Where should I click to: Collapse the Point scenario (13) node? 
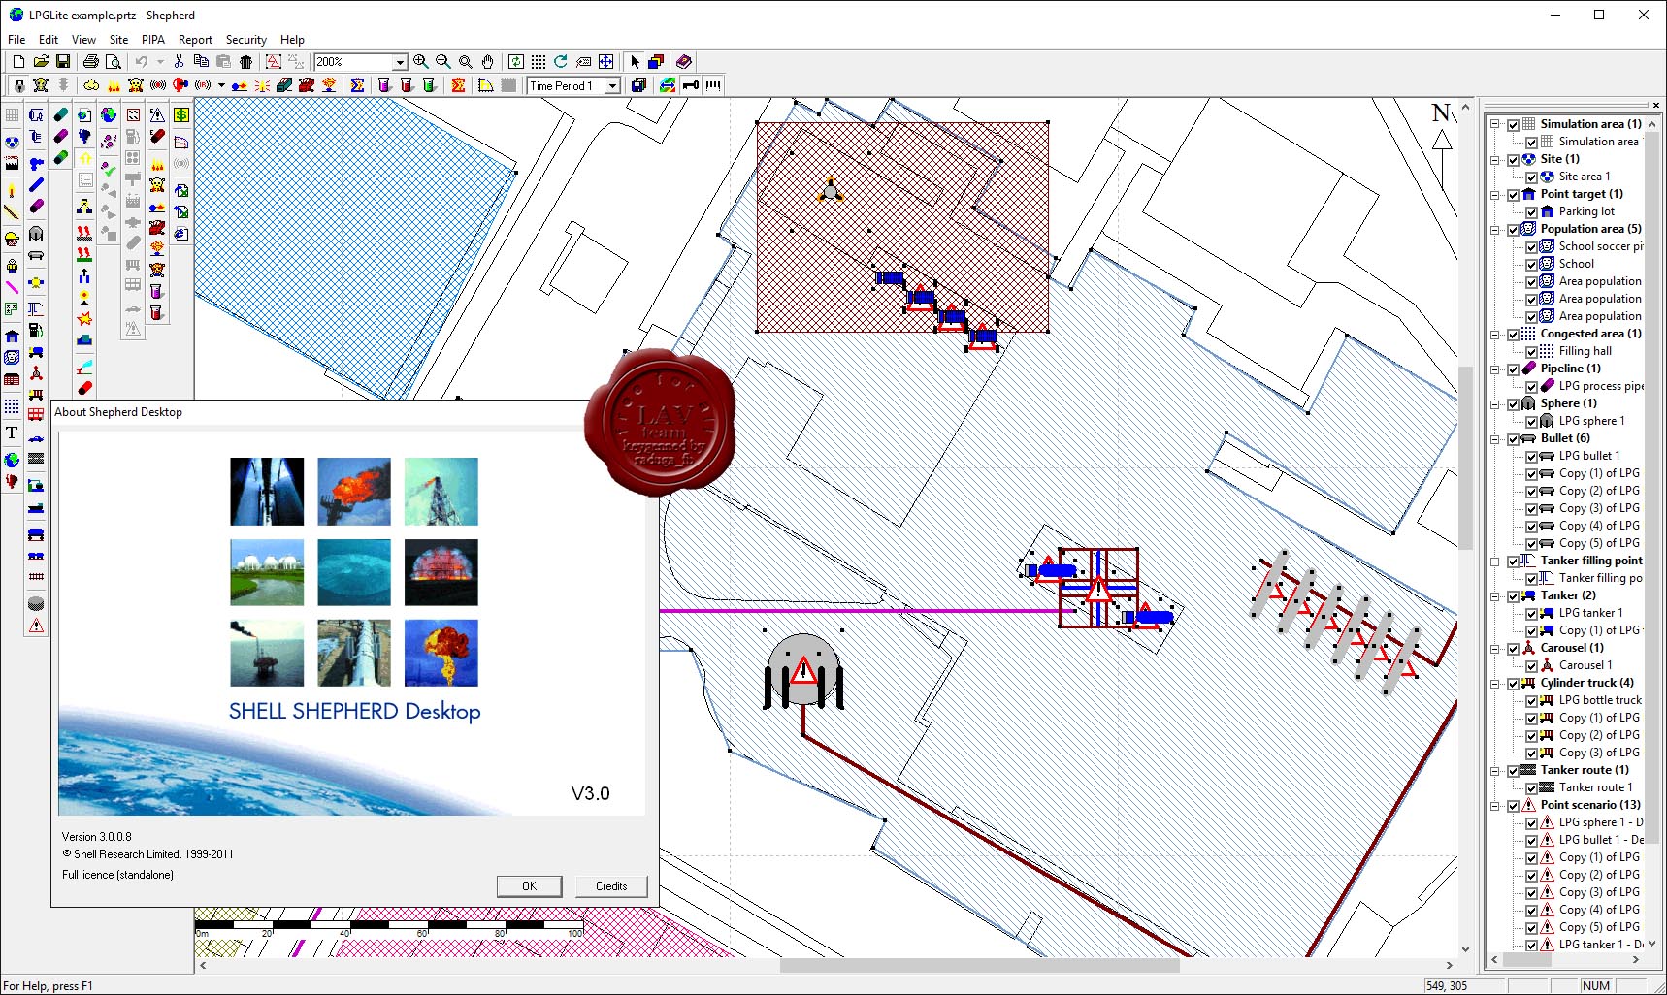[1495, 805]
